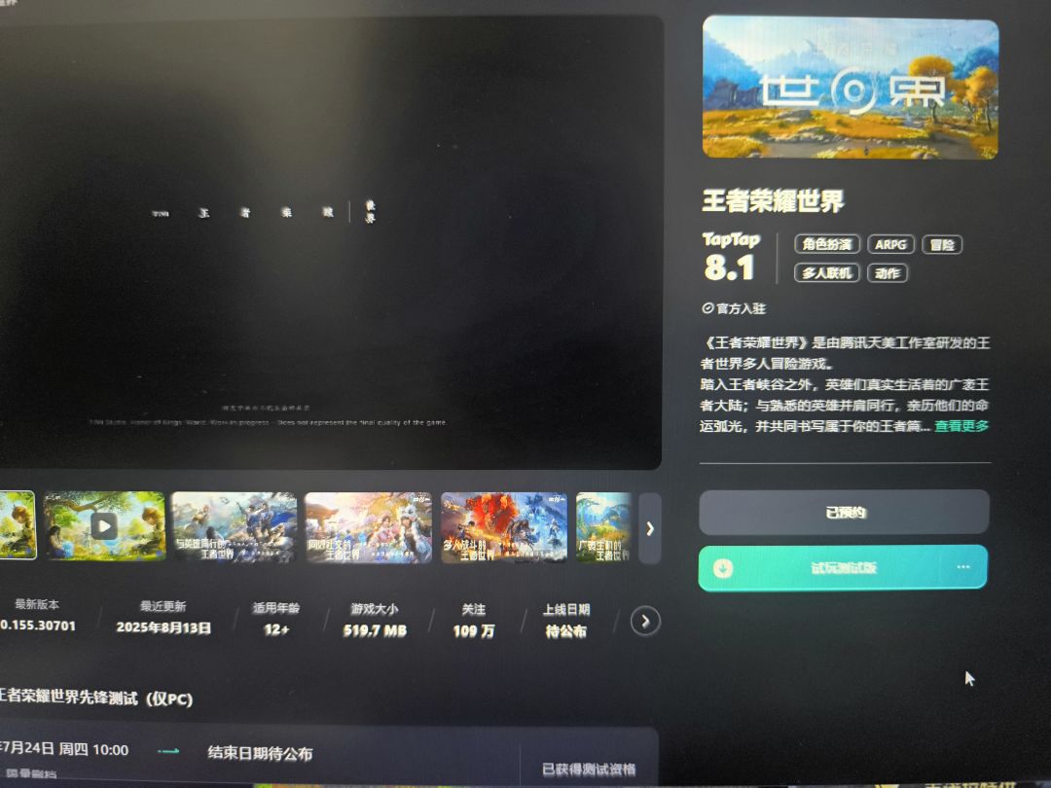This screenshot has height=788, width=1051.
Task: Open the 多人战斗的王者世界 screenshot thumbnail
Action: [504, 527]
